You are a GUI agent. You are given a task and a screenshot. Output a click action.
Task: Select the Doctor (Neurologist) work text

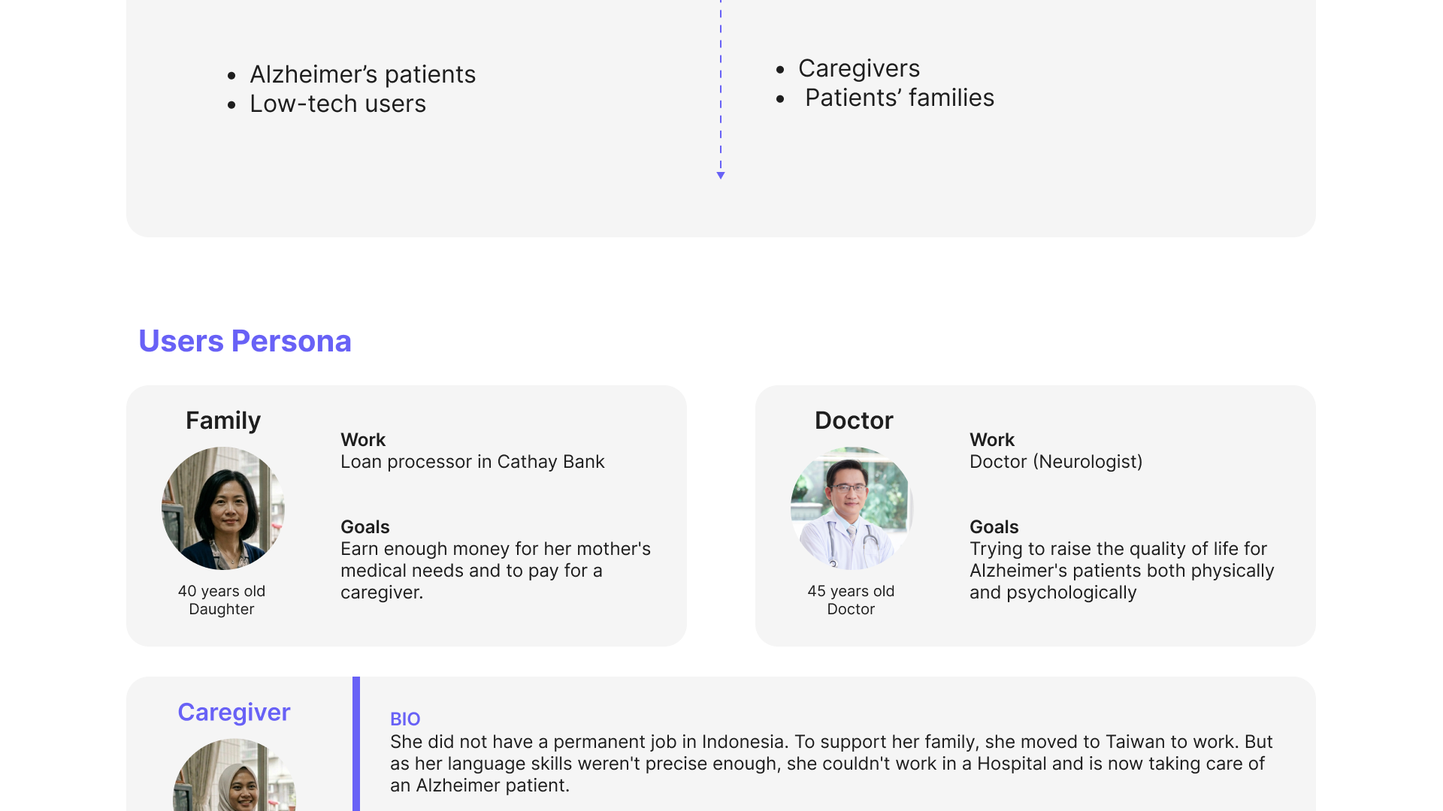click(1055, 462)
